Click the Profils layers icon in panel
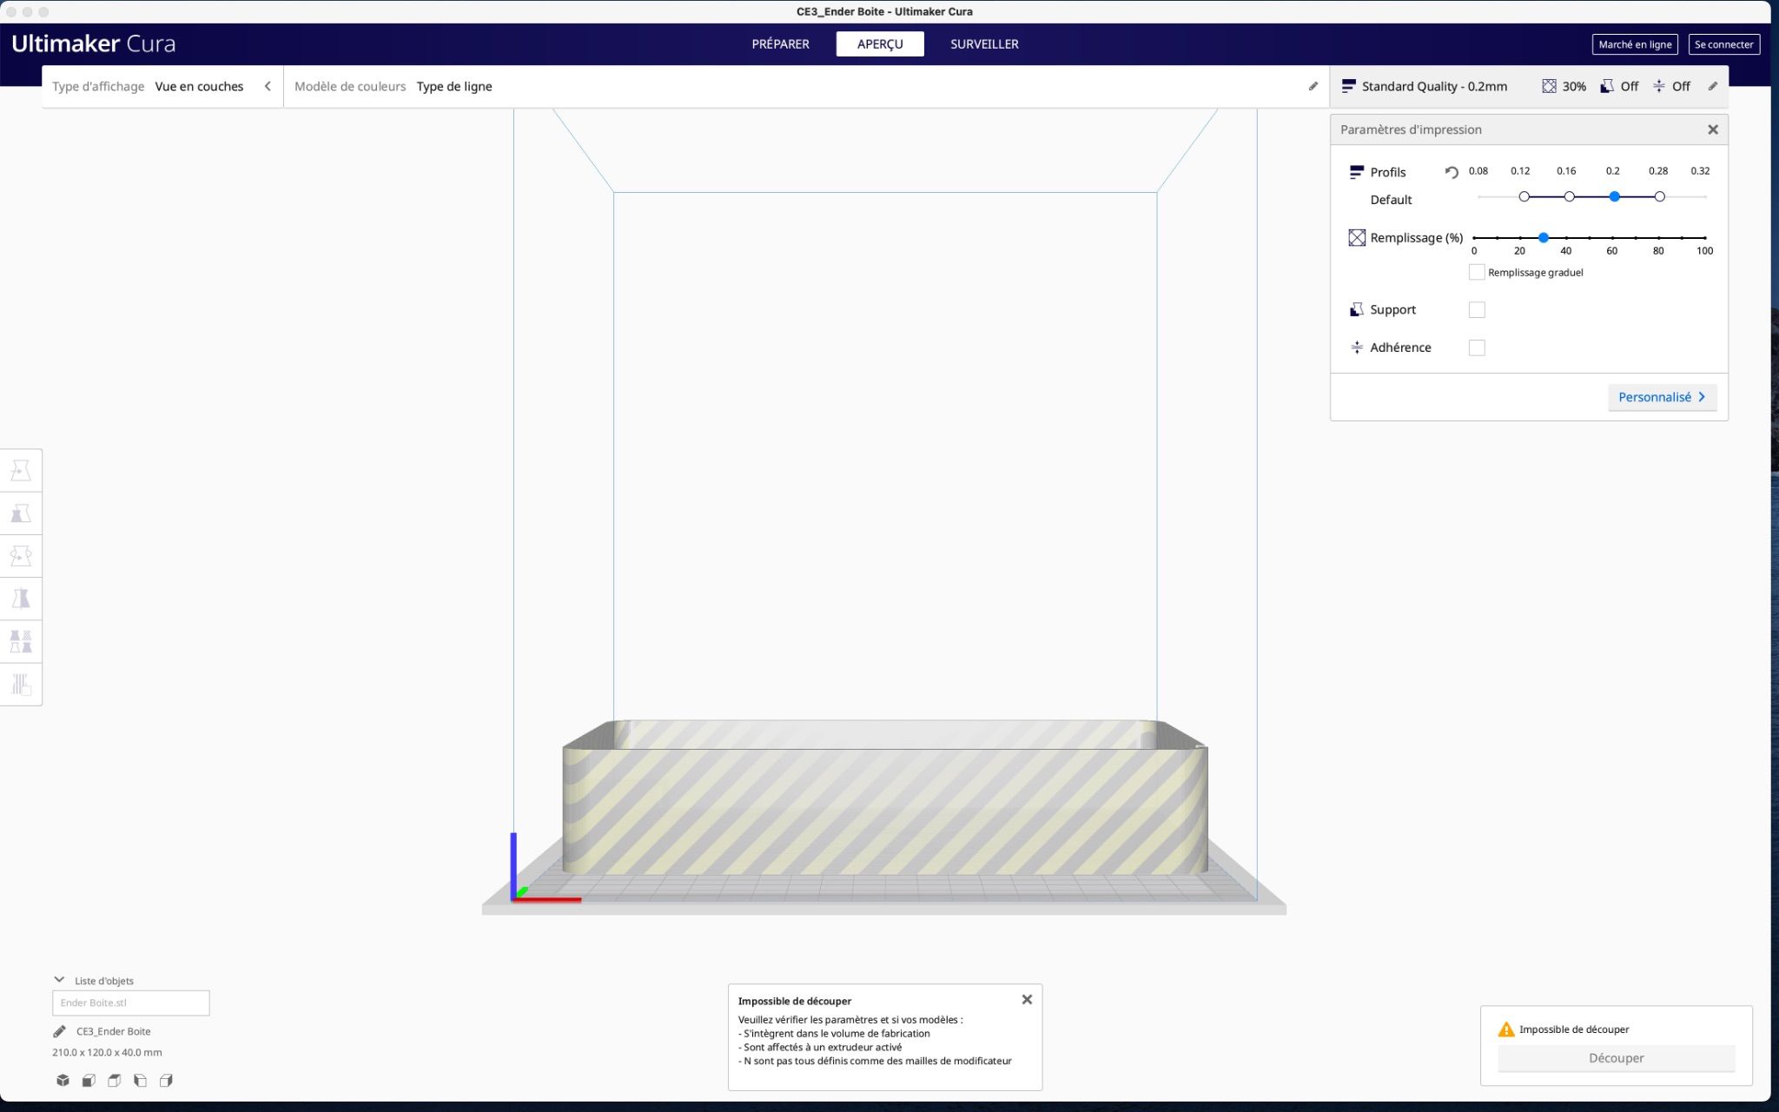Viewport: 1779px width, 1112px height. pyautogui.click(x=1357, y=172)
